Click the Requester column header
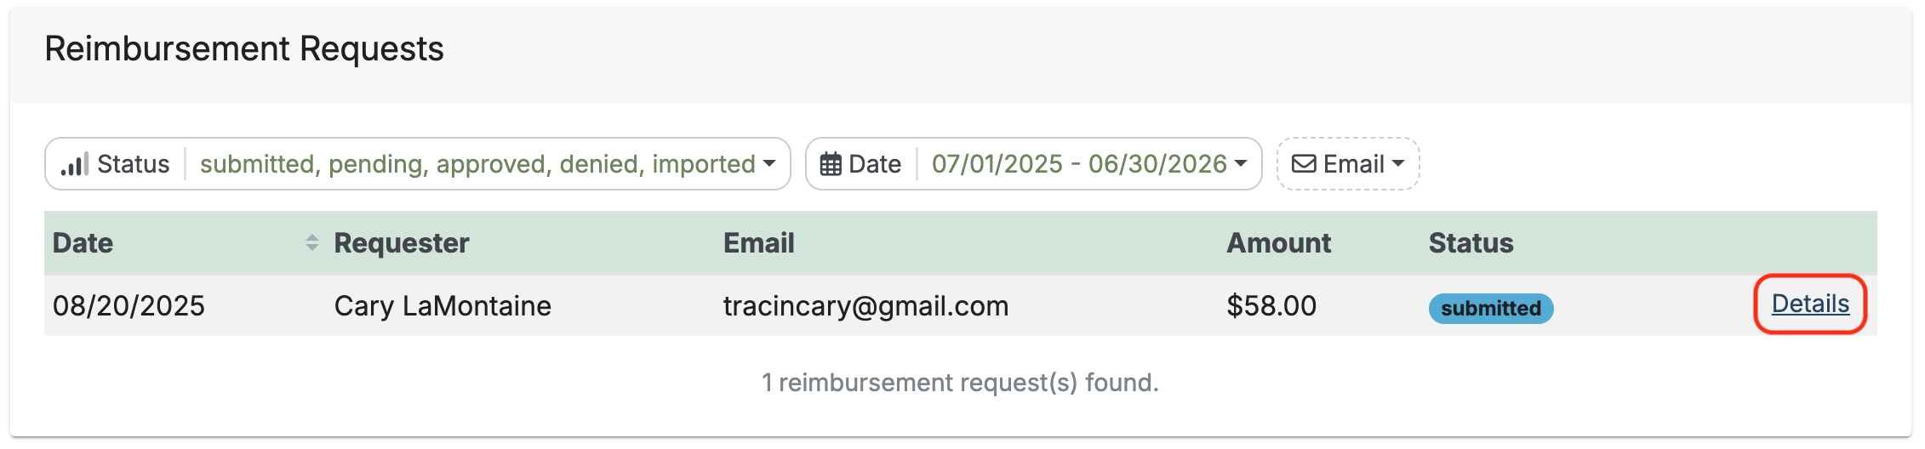 click(402, 243)
